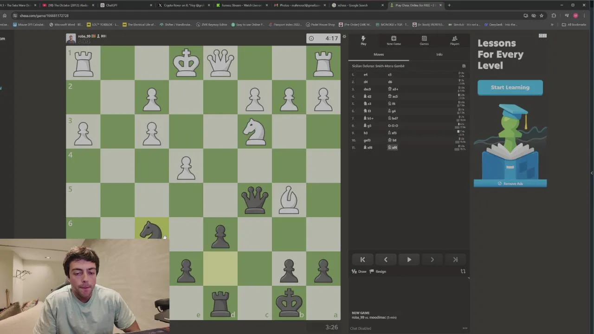Open the Play tab with lightning icon
This screenshot has height=334, width=594.
click(x=363, y=41)
